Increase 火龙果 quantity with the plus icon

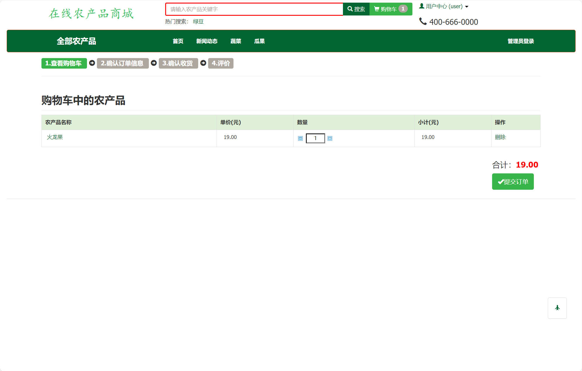click(x=330, y=138)
